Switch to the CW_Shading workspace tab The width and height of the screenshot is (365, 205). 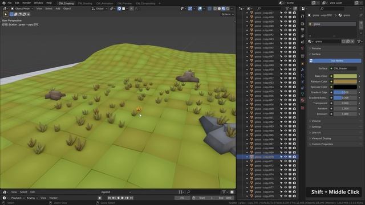coord(85,3)
